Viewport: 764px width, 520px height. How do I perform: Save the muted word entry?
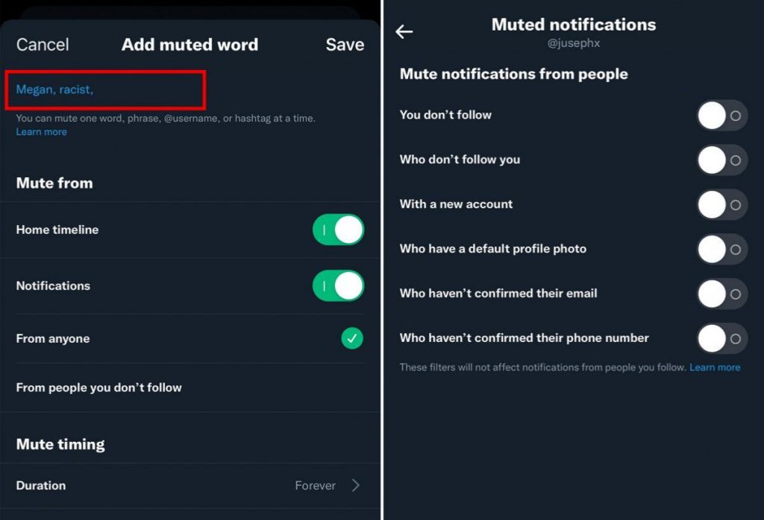click(x=345, y=45)
